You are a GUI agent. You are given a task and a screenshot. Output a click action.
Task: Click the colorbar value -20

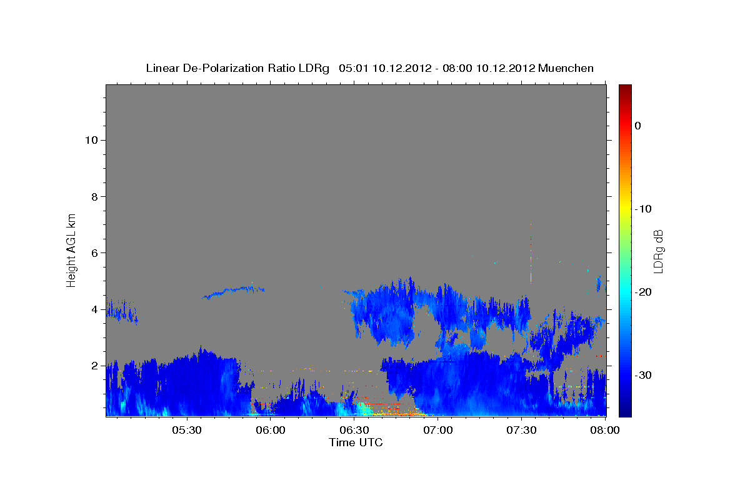644,292
